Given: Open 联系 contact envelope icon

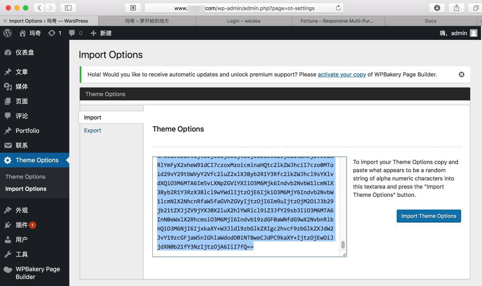Looking at the screenshot, I should 8,145.
